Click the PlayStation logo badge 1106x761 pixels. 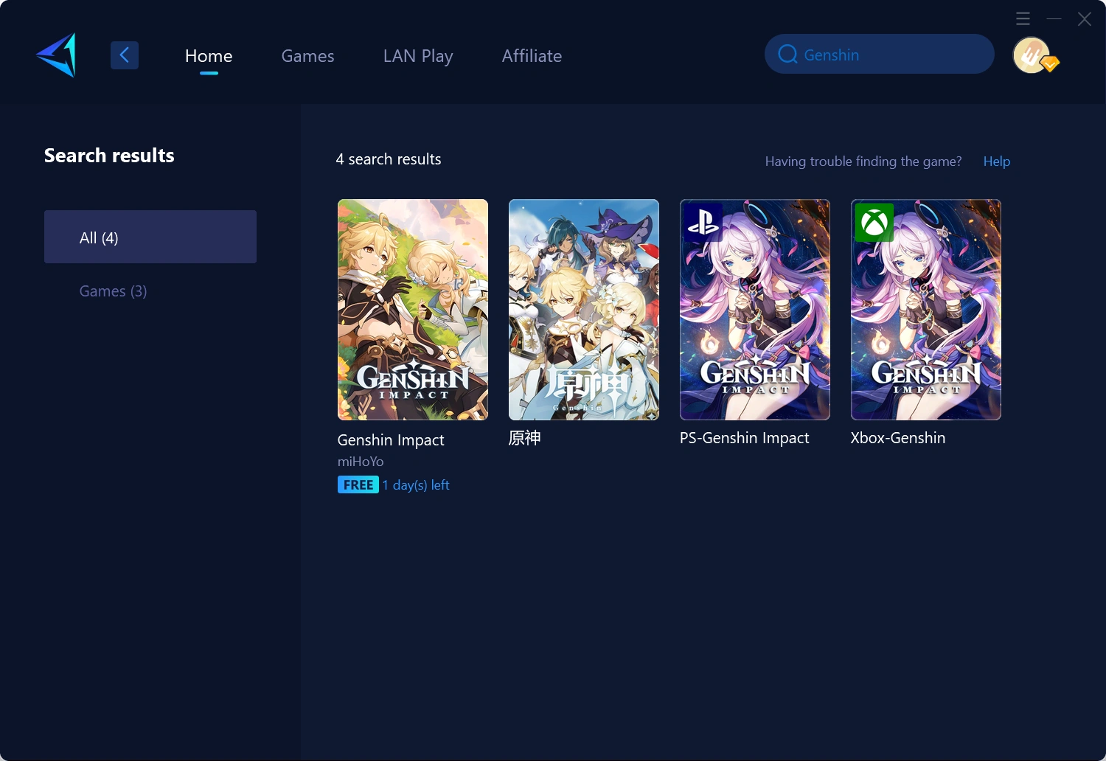click(703, 223)
